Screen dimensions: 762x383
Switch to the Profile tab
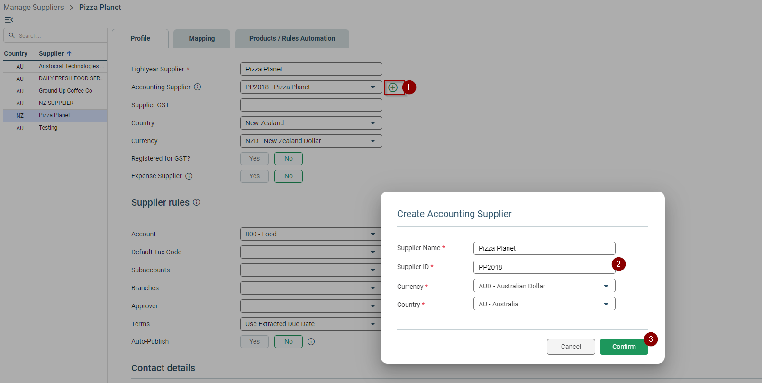pyautogui.click(x=140, y=38)
